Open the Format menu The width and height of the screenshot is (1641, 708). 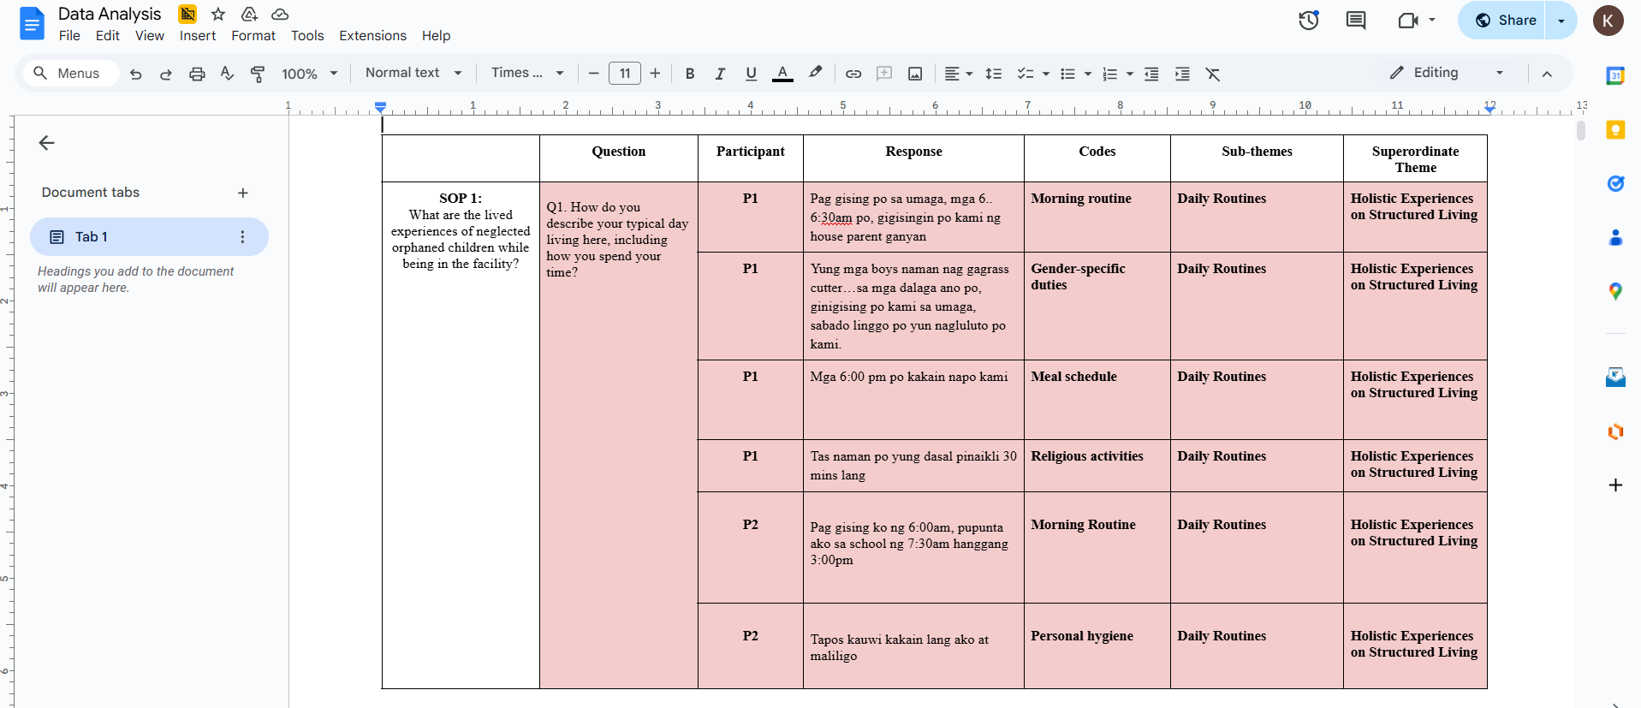coord(253,36)
